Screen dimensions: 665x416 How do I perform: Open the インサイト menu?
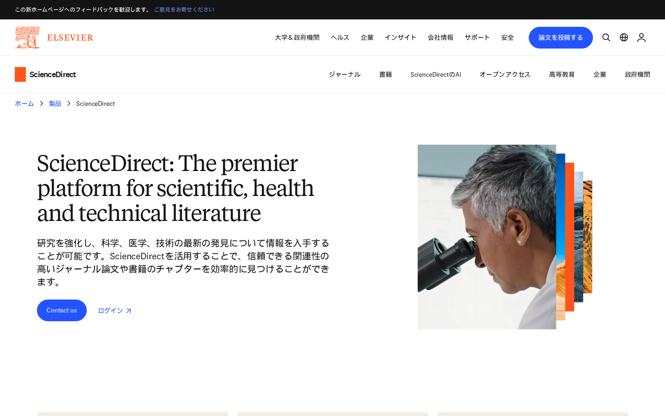coord(400,37)
